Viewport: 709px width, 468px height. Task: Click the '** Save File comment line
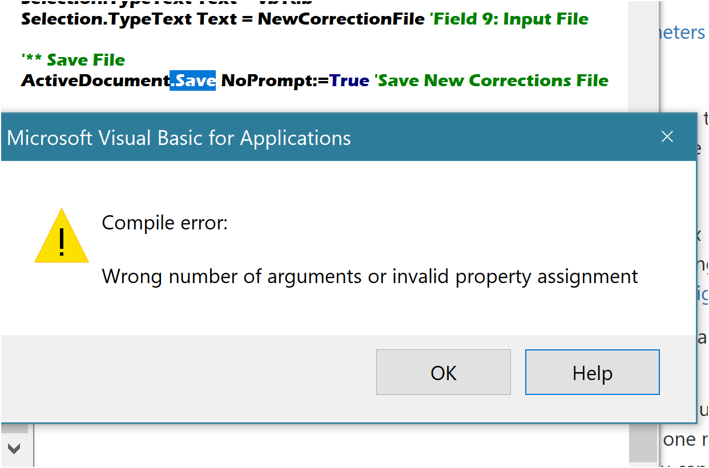coord(73,60)
